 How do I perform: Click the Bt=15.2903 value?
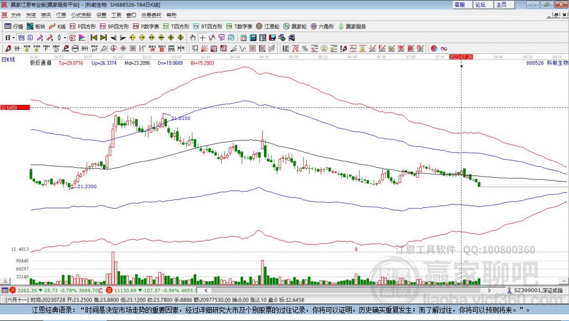pyautogui.click(x=202, y=63)
